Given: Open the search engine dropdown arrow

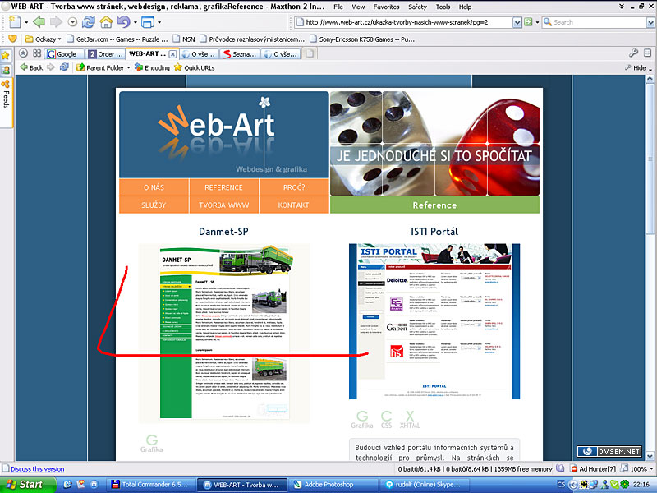Looking at the screenshot, I should coord(651,22).
